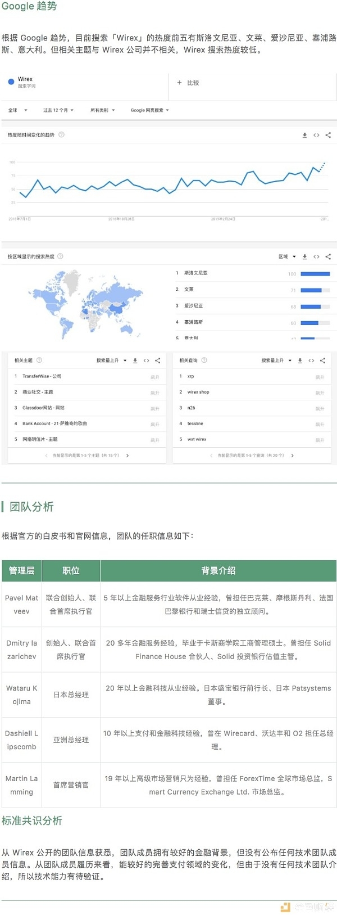The height and width of the screenshot is (915, 337).
Task: Download the 相关查询 list
Action: pyautogui.click(x=300, y=360)
